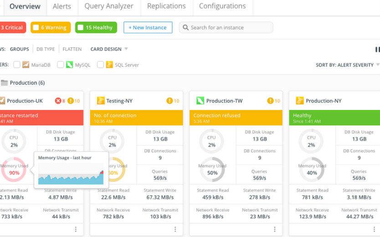
Task: Click the Production-NY Memory Used 40% gauge
Action: (x=312, y=170)
